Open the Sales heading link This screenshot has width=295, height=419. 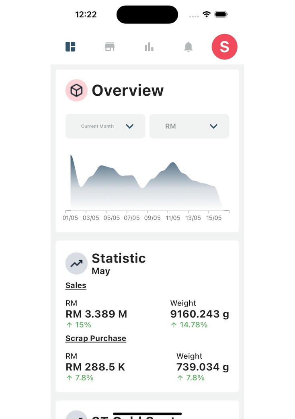[76, 285]
